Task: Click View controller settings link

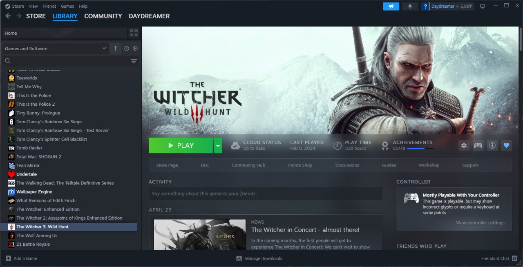Action: tap(481, 223)
